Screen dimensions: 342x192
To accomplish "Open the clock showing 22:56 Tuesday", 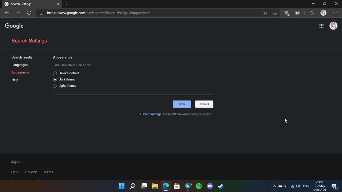I will [x=320, y=186].
